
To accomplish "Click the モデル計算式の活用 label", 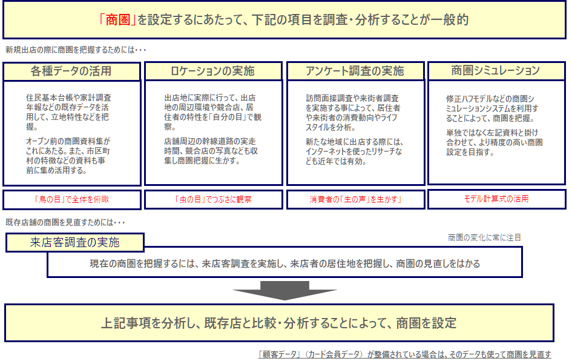I will click(496, 199).
